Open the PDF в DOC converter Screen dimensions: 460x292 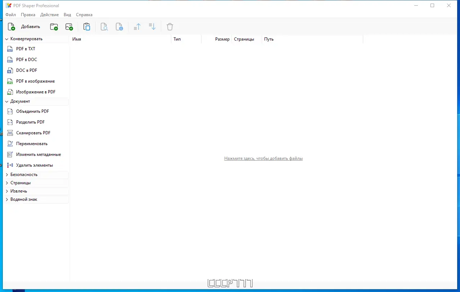tap(27, 59)
